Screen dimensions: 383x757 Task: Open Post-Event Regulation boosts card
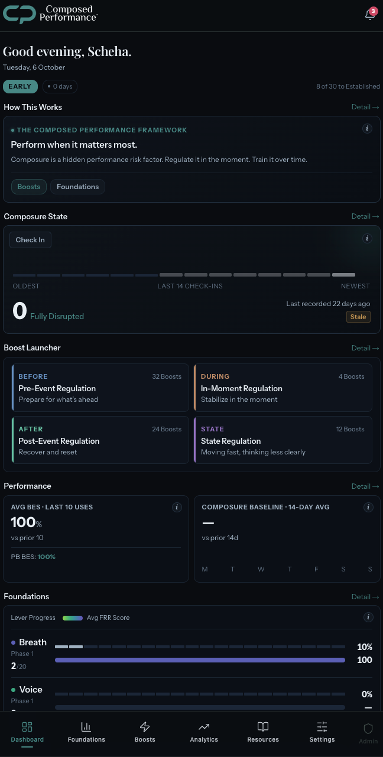point(100,440)
